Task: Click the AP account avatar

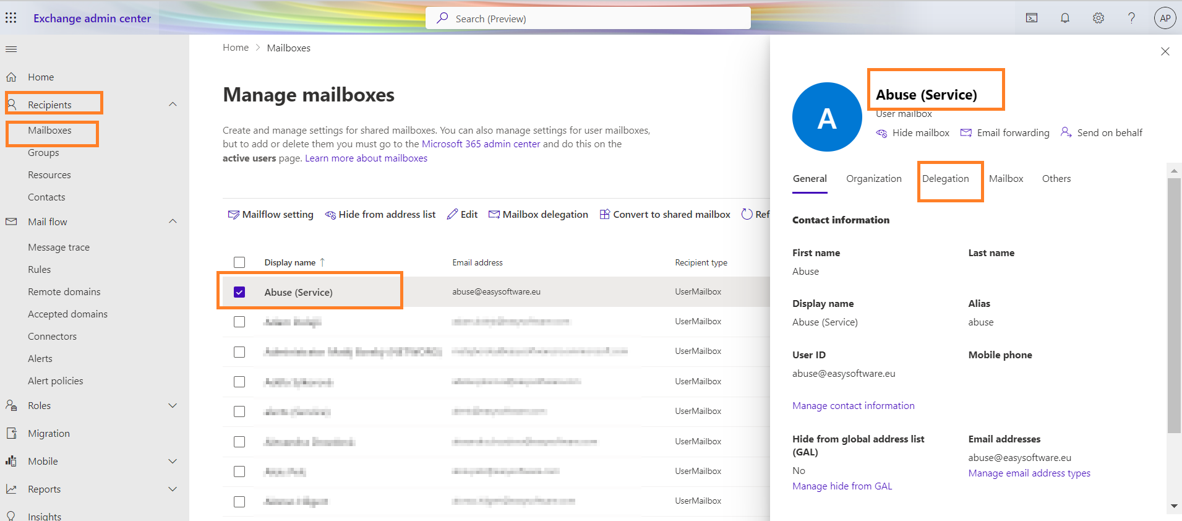Action: click(1165, 18)
